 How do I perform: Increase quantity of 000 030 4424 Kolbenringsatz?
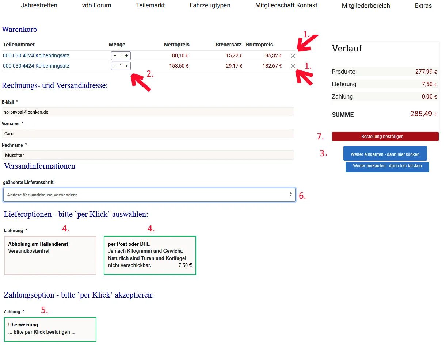[x=126, y=66]
